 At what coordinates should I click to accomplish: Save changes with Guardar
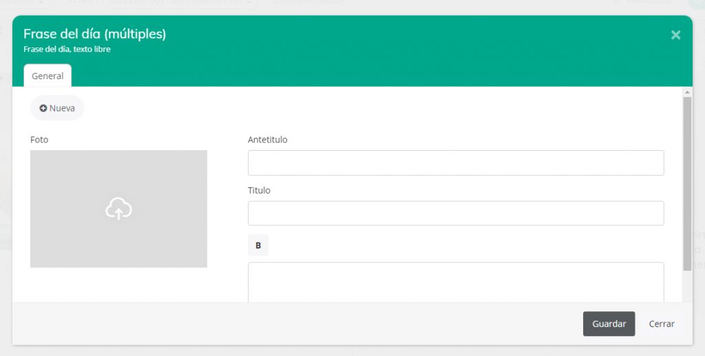click(609, 324)
